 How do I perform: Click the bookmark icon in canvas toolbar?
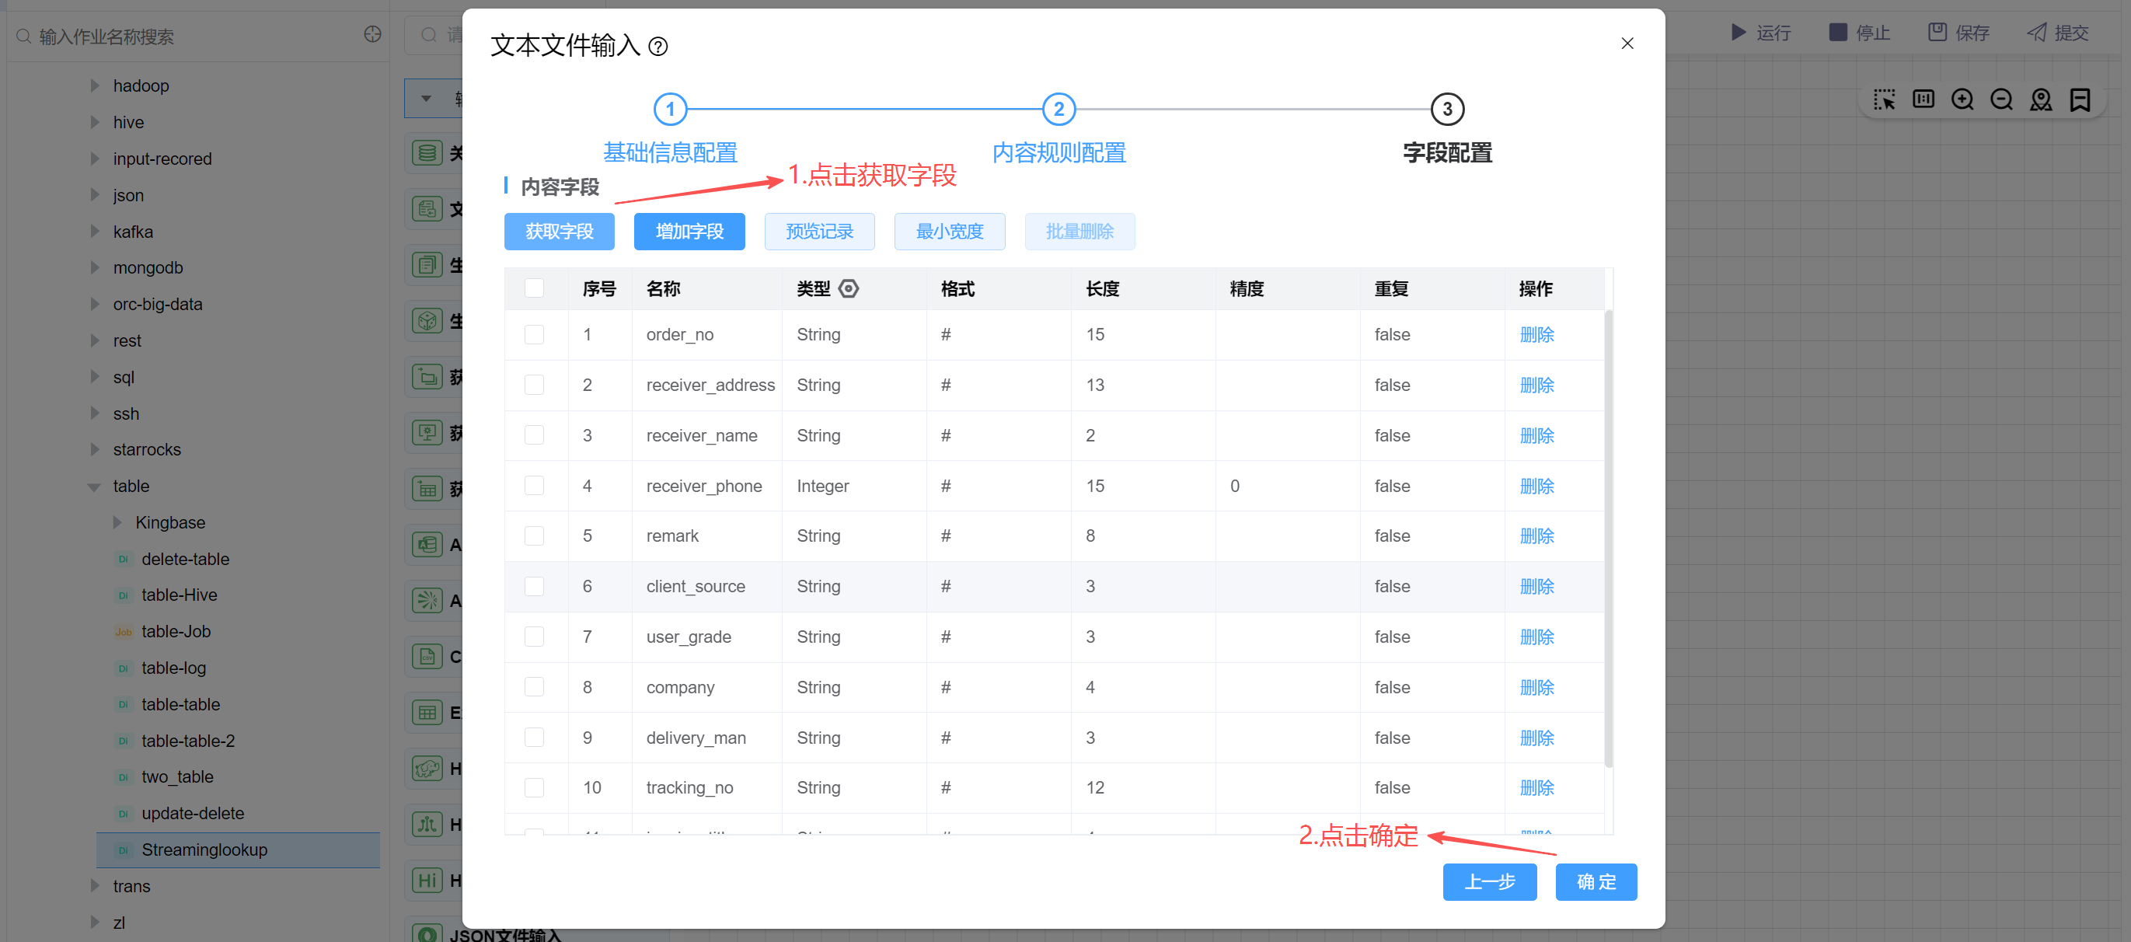(x=2080, y=100)
